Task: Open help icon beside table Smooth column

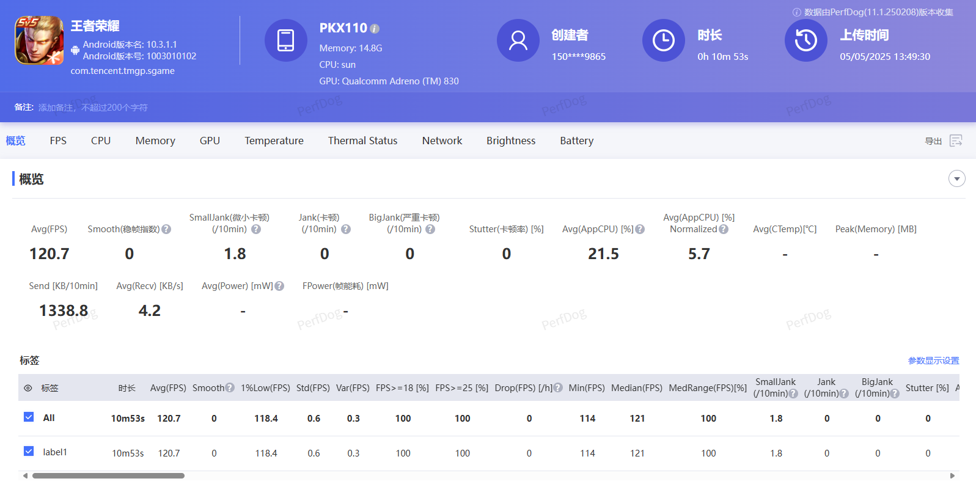Action: (x=230, y=387)
